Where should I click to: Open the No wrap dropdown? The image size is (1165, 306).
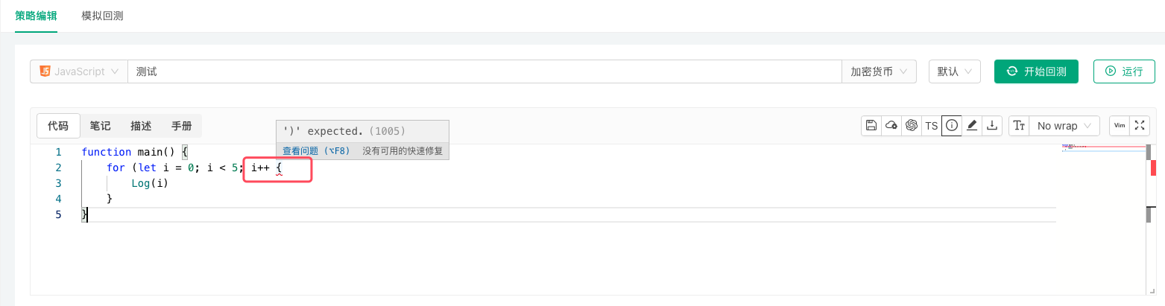(x=1064, y=126)
